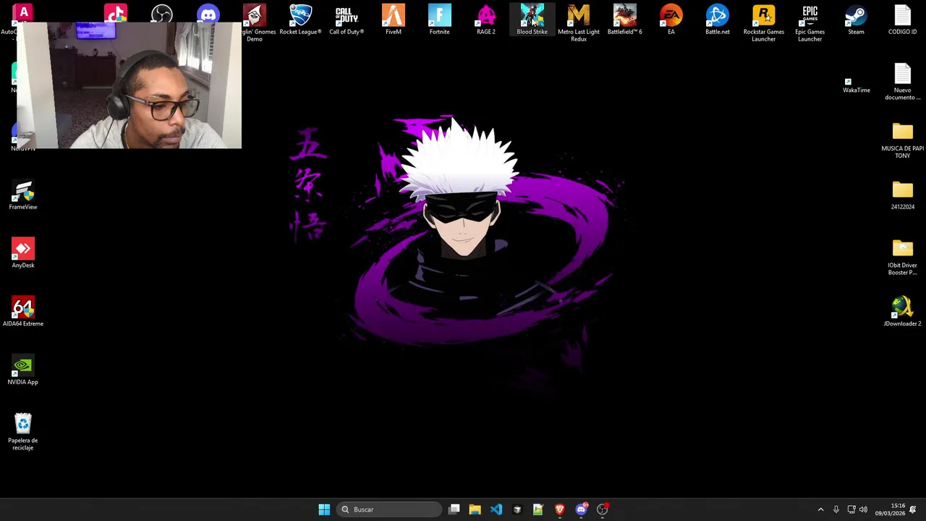
Task: Select the Epic Games Launcher icon
Action: pos(810,23)
